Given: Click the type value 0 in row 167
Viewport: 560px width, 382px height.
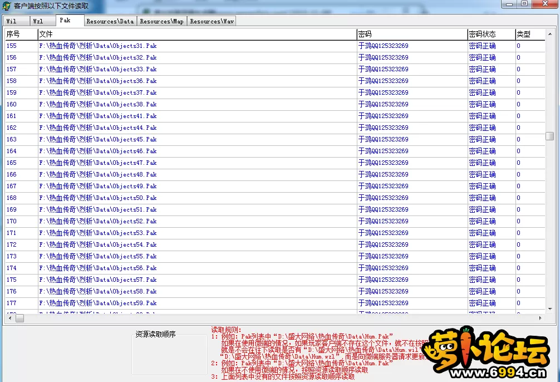Looking at the screenshot, I should click(519, 186).
